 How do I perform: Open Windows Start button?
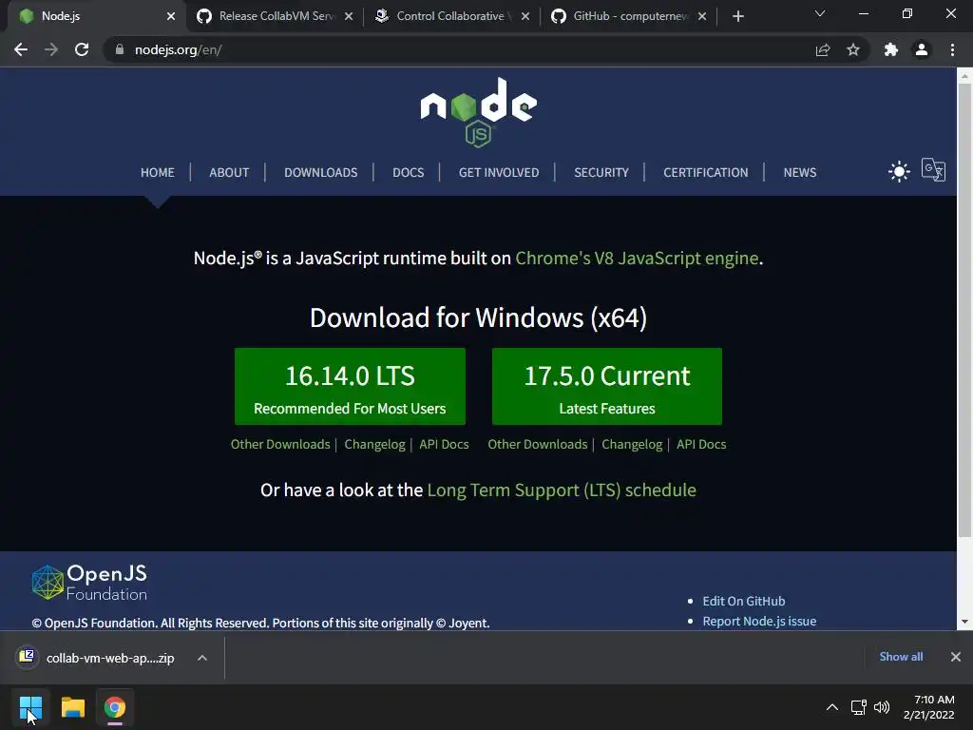coord(30,707)
